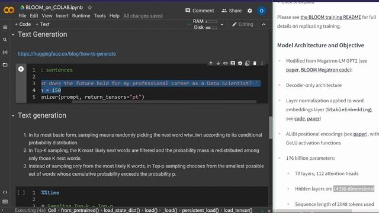
Task: Click All changes saved status
Action: pyautogui.click(x=143, y=16)
